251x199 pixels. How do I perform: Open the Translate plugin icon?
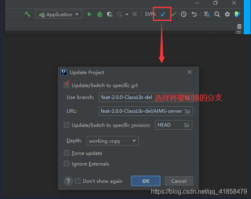[206, 14]
